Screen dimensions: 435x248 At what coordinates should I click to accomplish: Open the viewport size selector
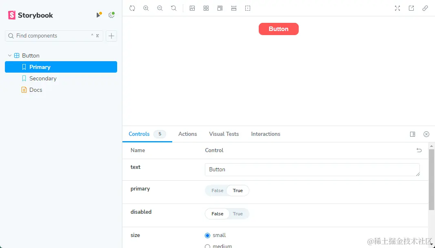coord(220,8)
